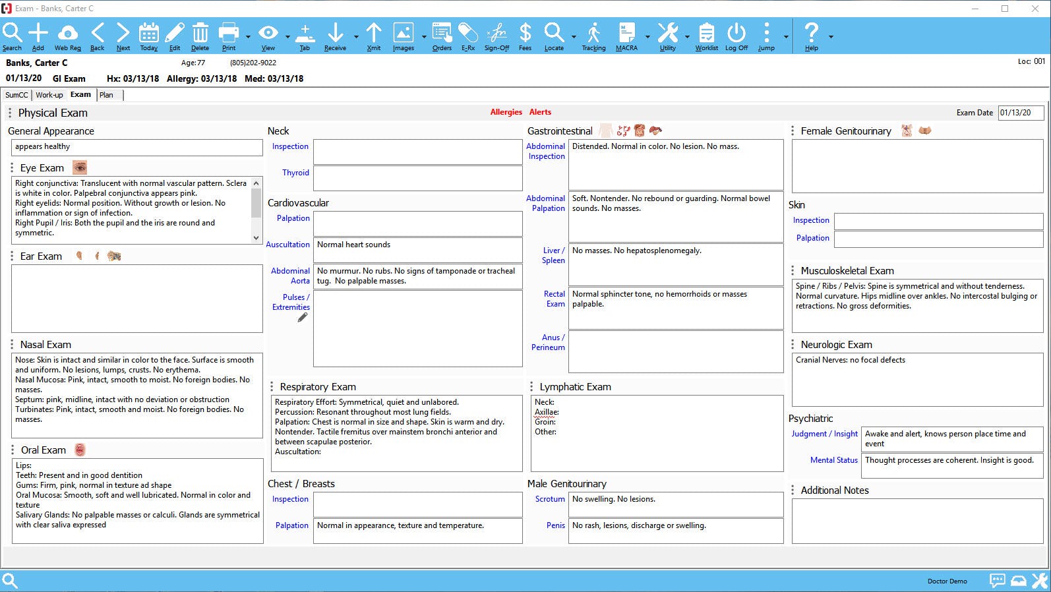The image size is (1051, 592).
Task: Open the Respiratory Exam section menu dots
Action: (x=272, y=387)
